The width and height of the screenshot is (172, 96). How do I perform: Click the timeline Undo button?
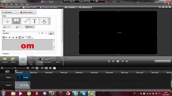(x=33, y=68)
